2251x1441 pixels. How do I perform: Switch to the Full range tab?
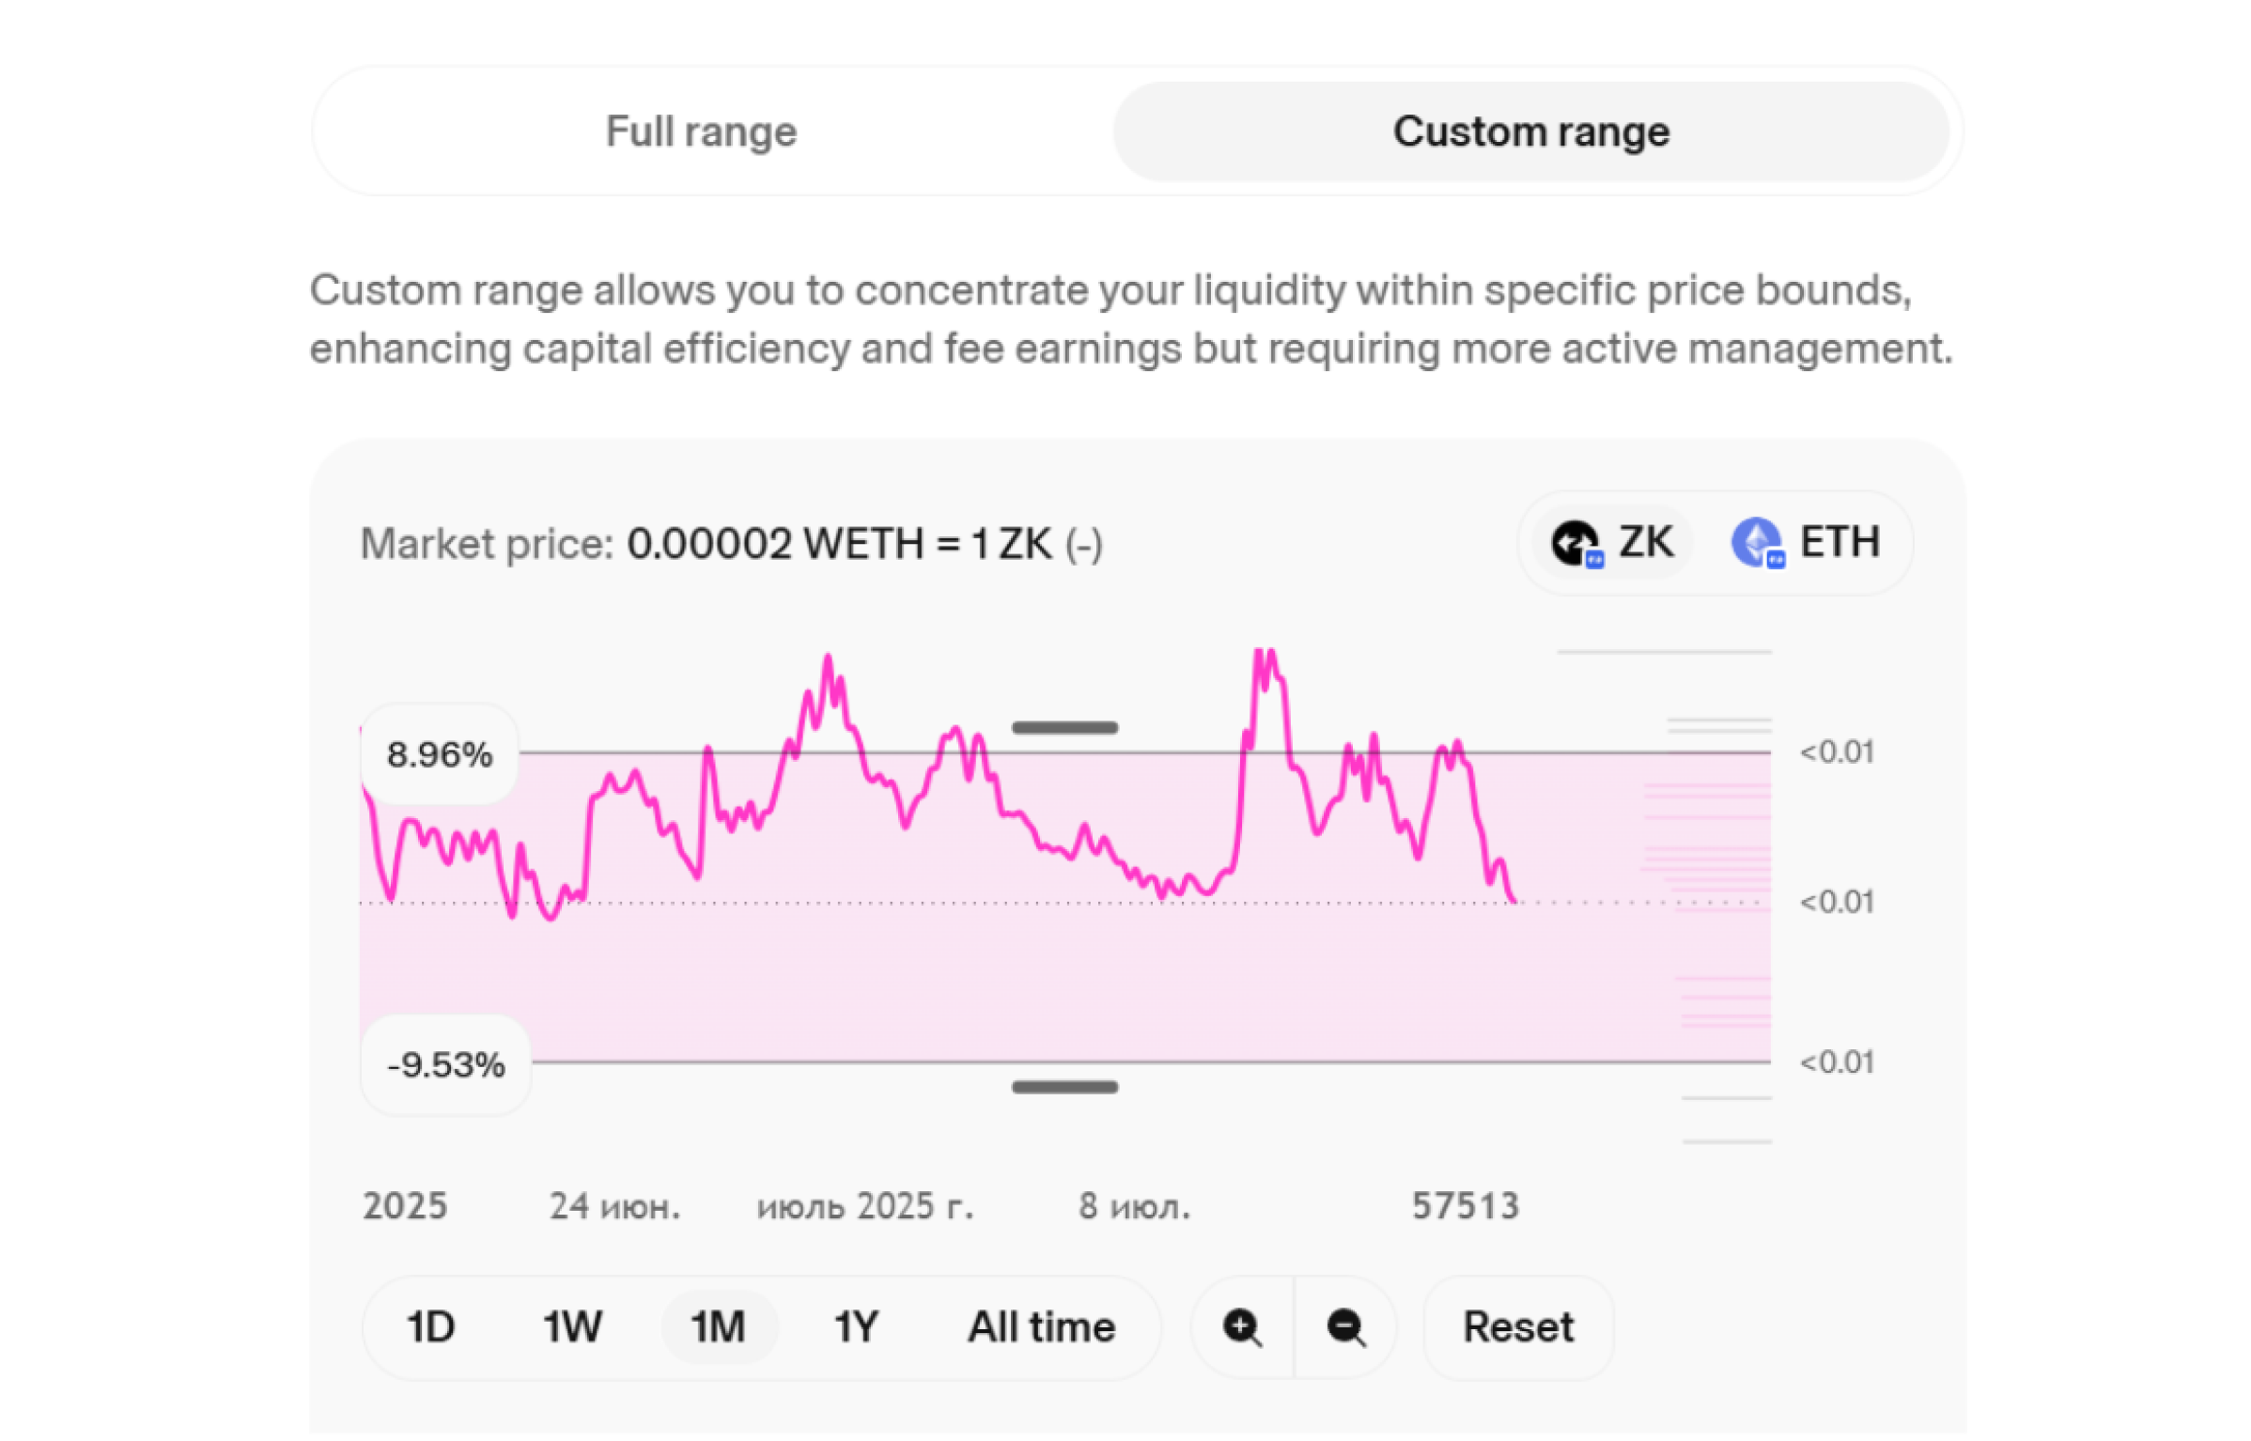tap(701, 132)
